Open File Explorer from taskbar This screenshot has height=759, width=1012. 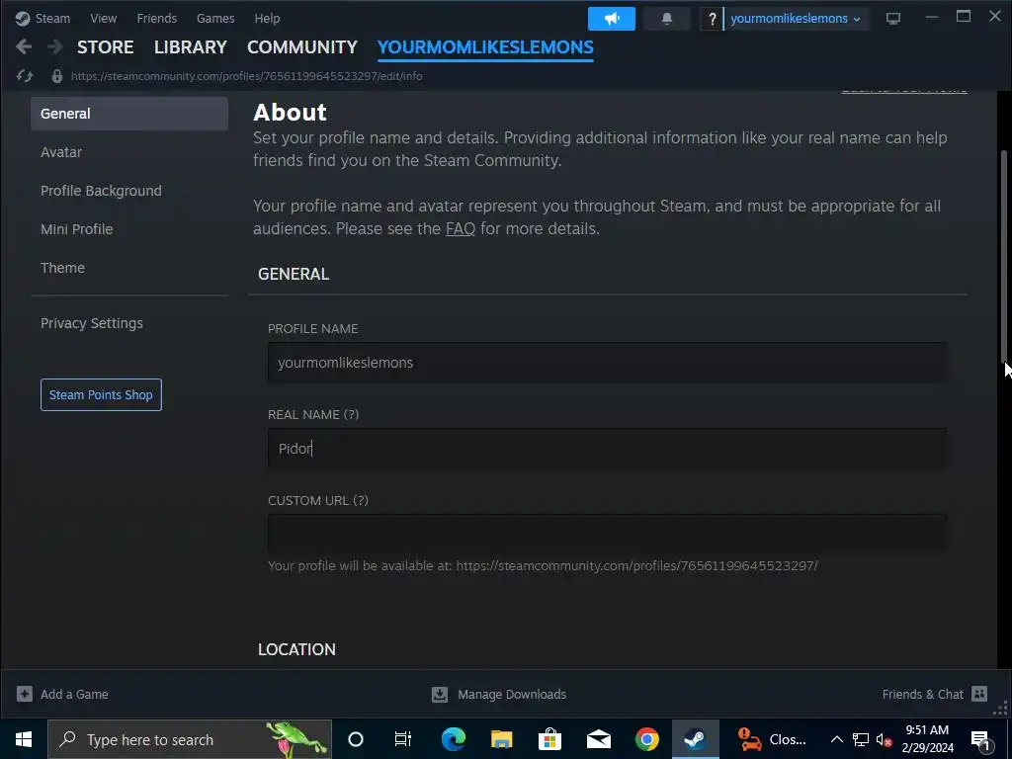click(501, 739)
